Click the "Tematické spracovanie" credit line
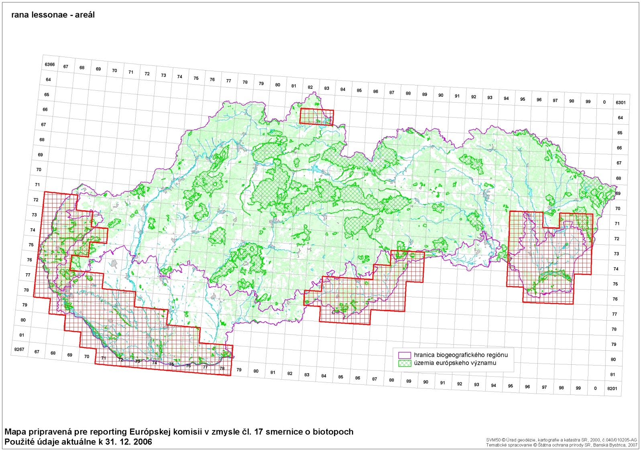 point(562,445)
